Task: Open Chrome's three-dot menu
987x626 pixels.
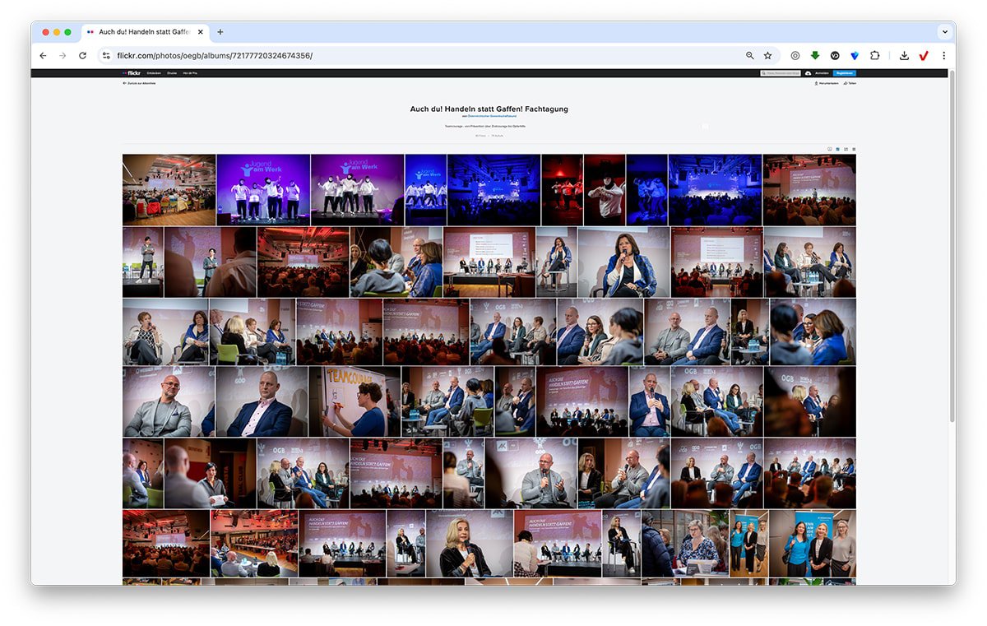Action: [943, 55]
